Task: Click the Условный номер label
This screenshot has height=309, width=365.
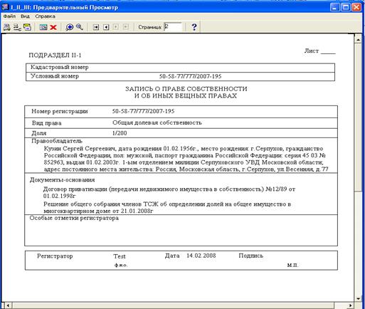Action: click(x=55, y=76)
